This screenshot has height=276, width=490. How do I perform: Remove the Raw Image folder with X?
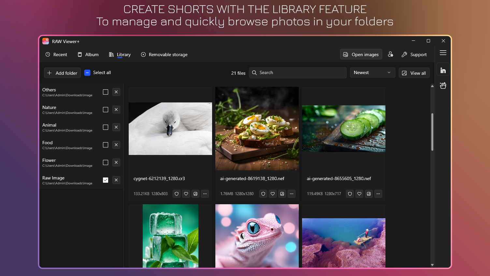[116, 180]
